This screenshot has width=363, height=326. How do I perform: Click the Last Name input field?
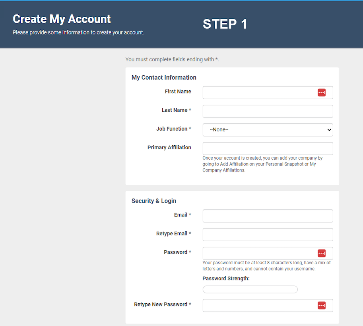[x=267, y=111]
